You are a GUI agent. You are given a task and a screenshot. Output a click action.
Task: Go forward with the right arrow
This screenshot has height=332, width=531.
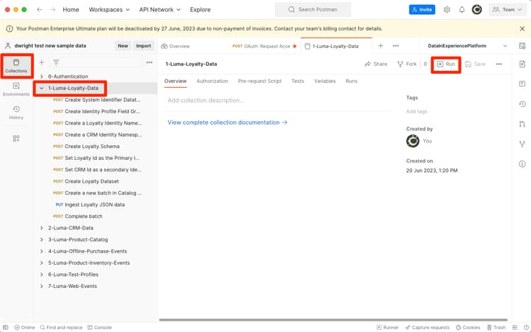click(53, 9)
